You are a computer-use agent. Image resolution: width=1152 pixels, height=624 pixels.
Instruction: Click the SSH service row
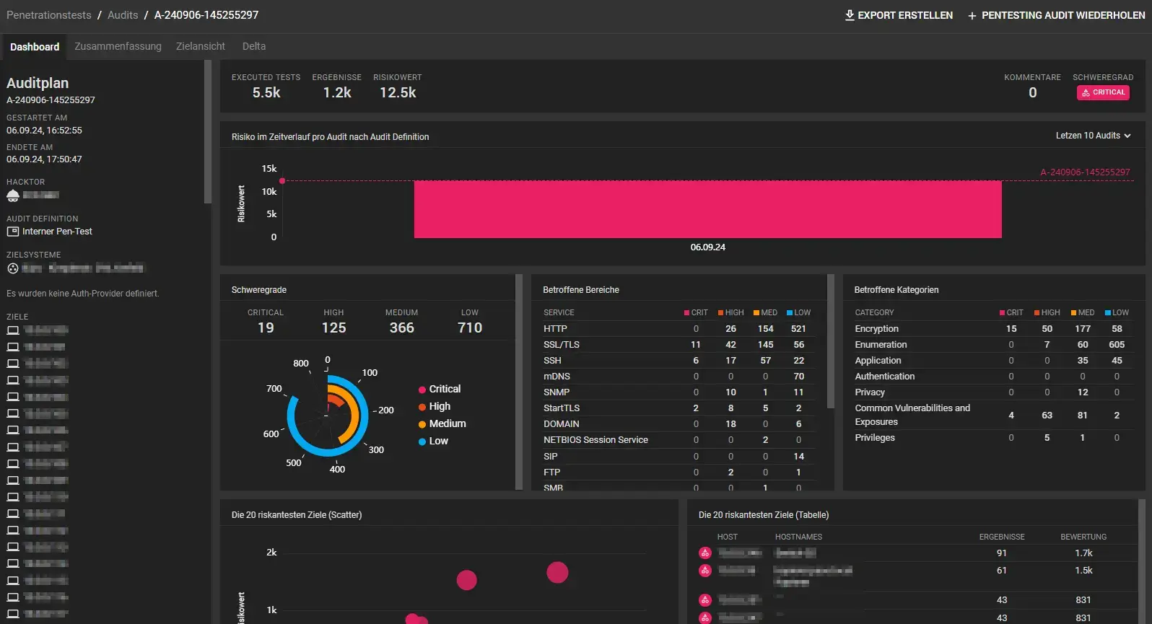point(678,361)
